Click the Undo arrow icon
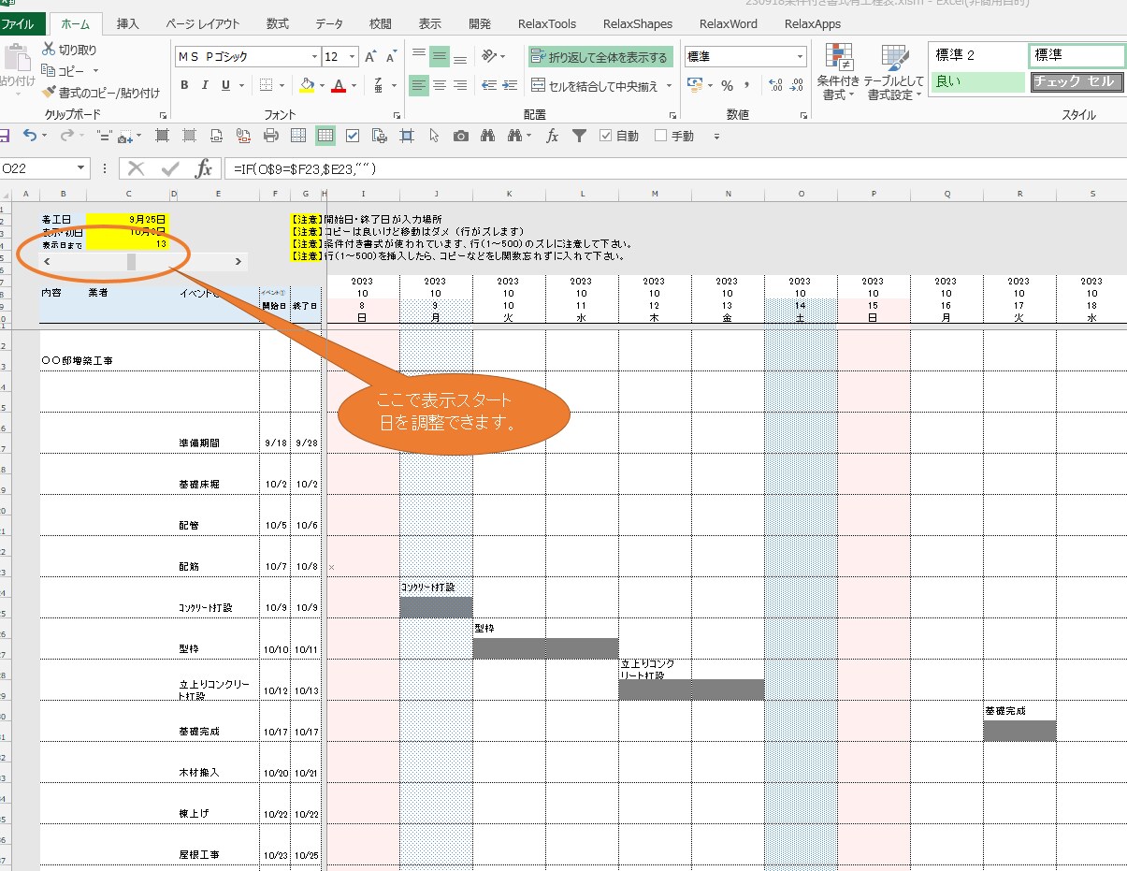The image size is (1127, 871). pos(30,136)
